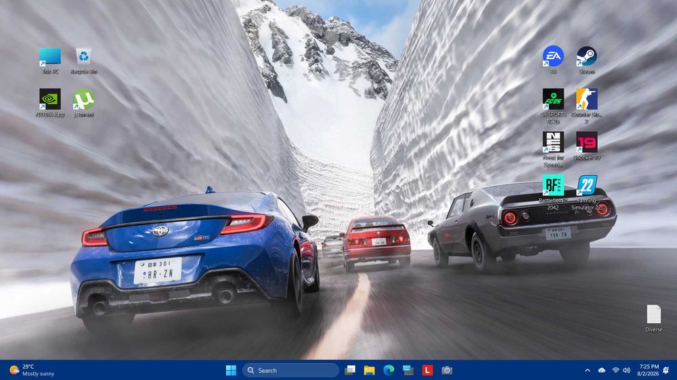Viewport: 677px width, 380px height.
Task: Click the taskbar Search box
Action: coord(290,370)
